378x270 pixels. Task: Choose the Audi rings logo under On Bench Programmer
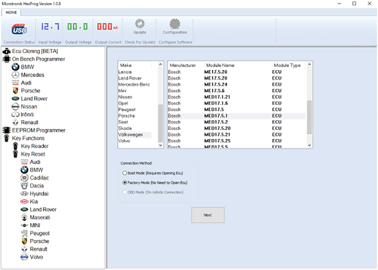[16, 83]
